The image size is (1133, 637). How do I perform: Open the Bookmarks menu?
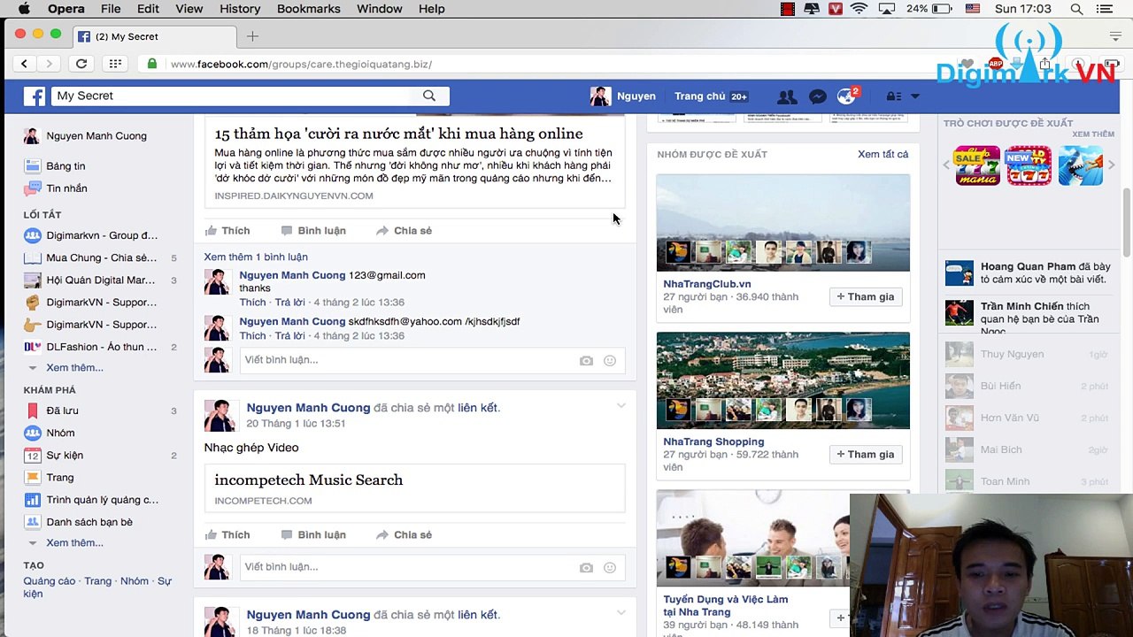(309, 9)
